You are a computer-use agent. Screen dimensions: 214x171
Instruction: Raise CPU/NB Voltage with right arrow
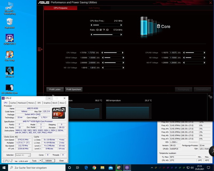204,53
